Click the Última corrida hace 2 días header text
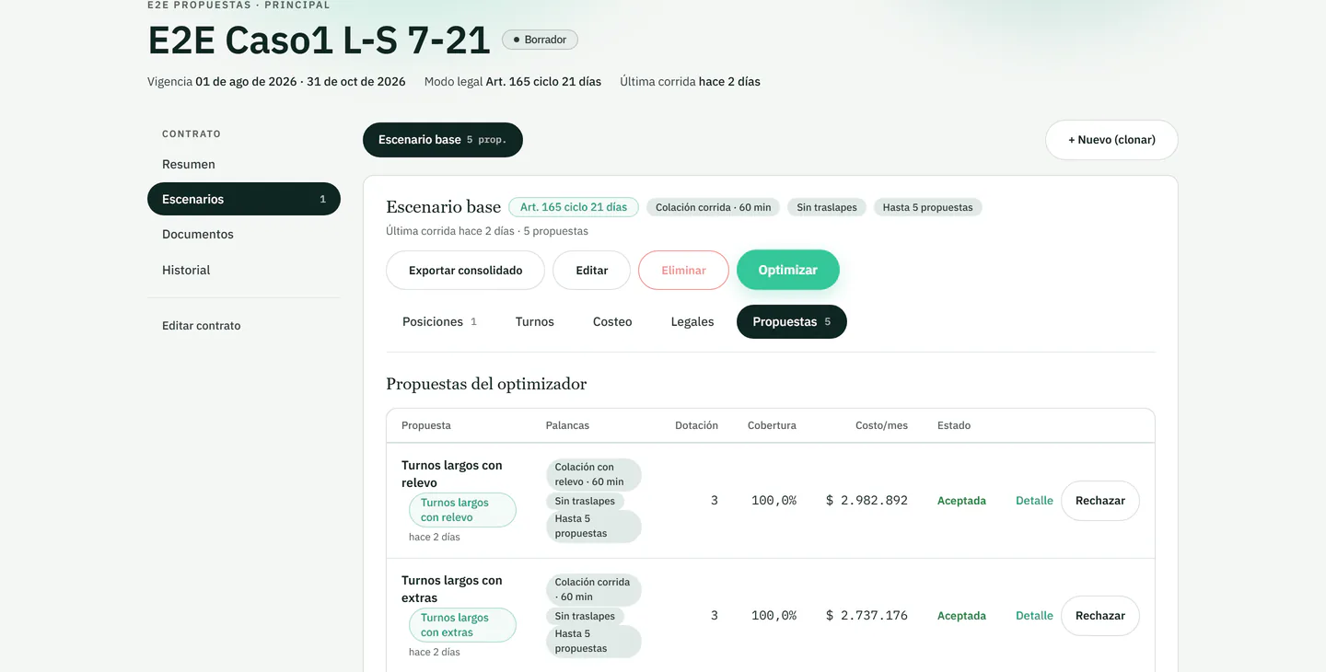 coord(690,82)
